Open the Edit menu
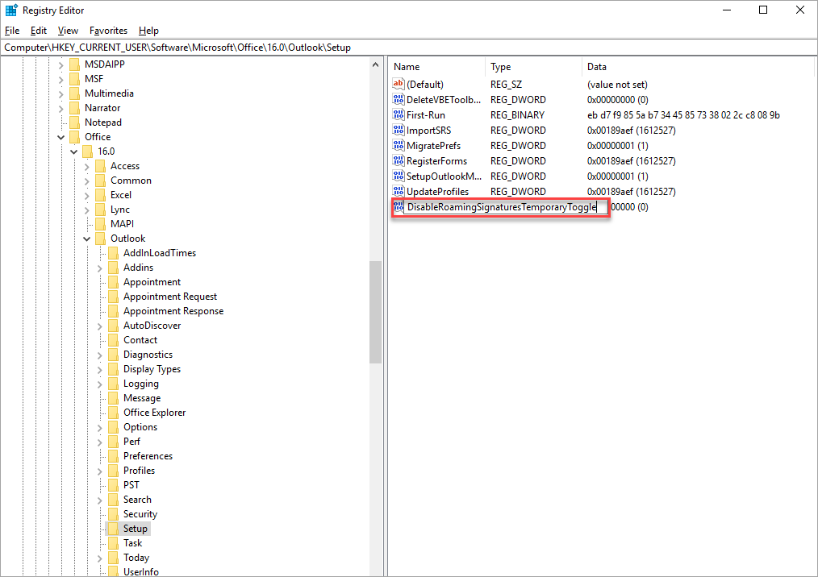818x577 pixels. [x=39, y=31]
